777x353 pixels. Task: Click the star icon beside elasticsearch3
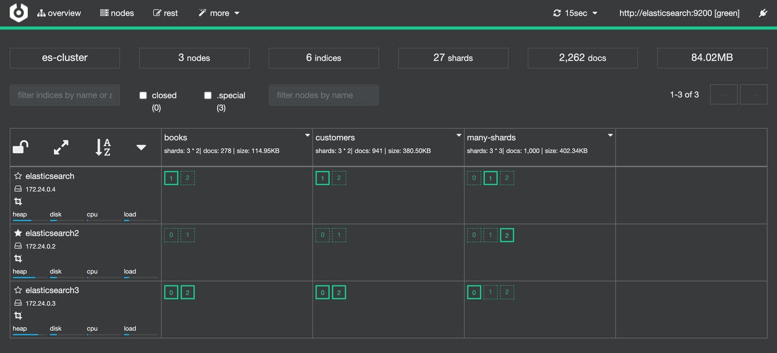tap(18, 290)
